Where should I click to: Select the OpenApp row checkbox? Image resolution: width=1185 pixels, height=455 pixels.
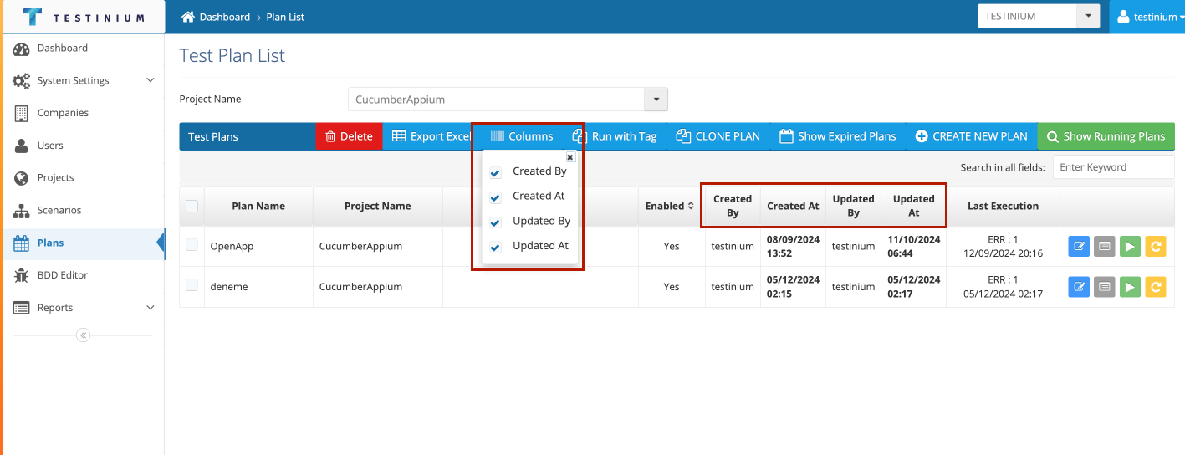[x=192, y=245]
